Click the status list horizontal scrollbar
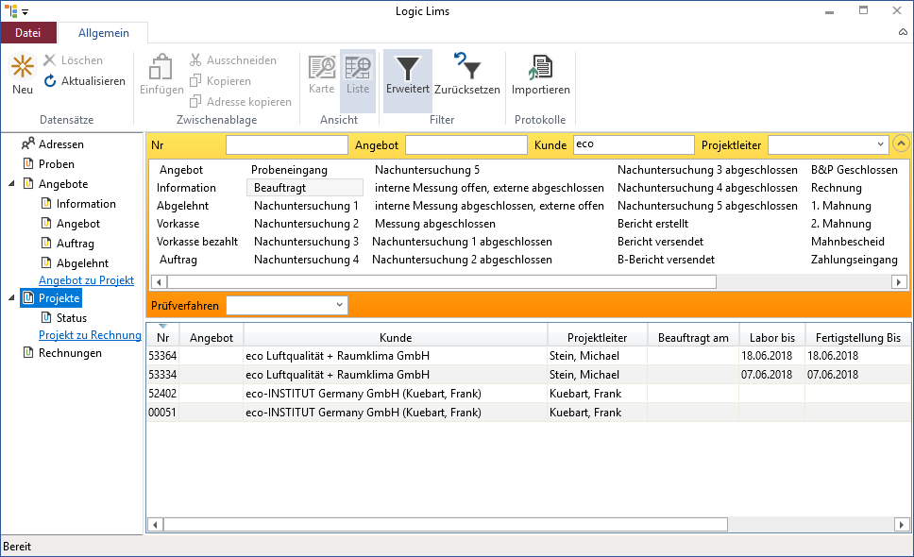Image resolution: width=914 pixels, height=557 pixels. [441, 281]
